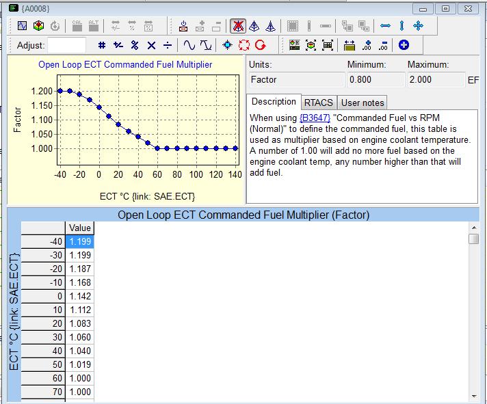
Task: Select the 1.199 cell for -40
Action: pos(80,242)
